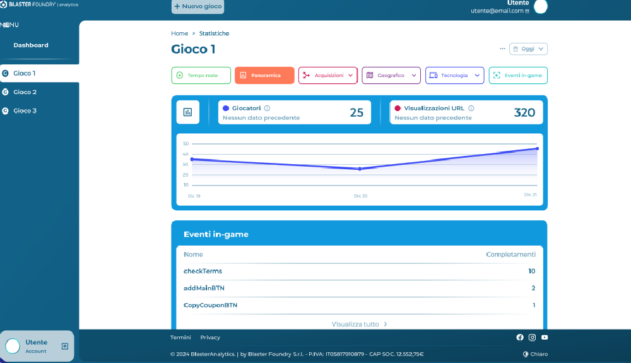Click the Blaster Foundry logo icon
This screenshot has height=363, width=631.
click(x=4, y=4)
